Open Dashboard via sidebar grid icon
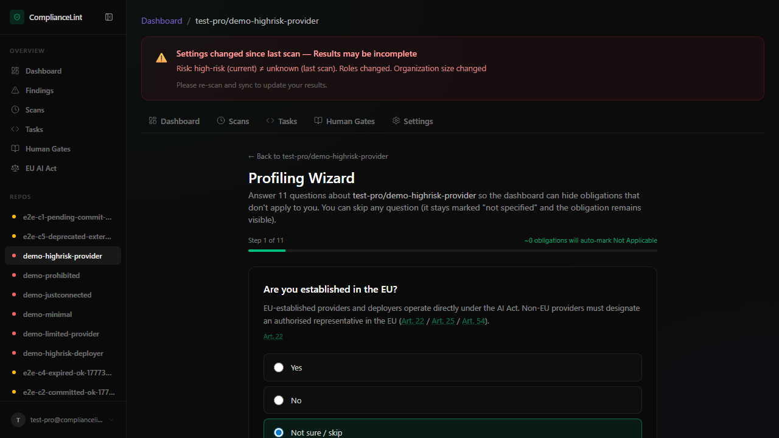The height and width of the screenshot is (438, 779). tap(15, 71)
